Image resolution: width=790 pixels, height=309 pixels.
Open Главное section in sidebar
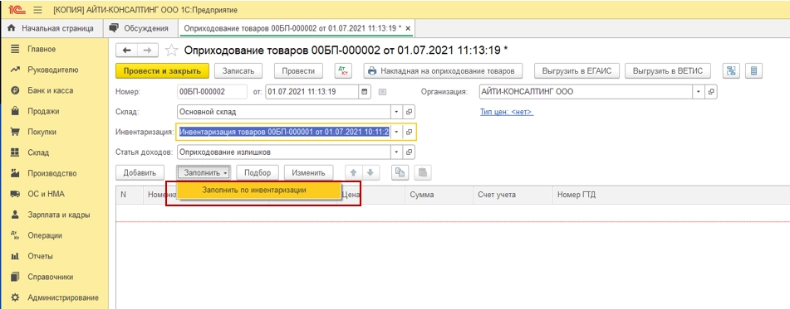(54, 49)
